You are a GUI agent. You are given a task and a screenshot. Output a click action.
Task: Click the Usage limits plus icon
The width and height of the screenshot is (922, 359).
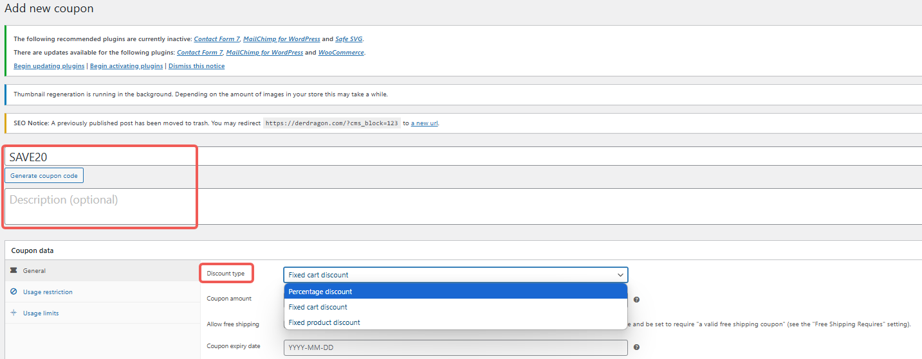point(14,313)
